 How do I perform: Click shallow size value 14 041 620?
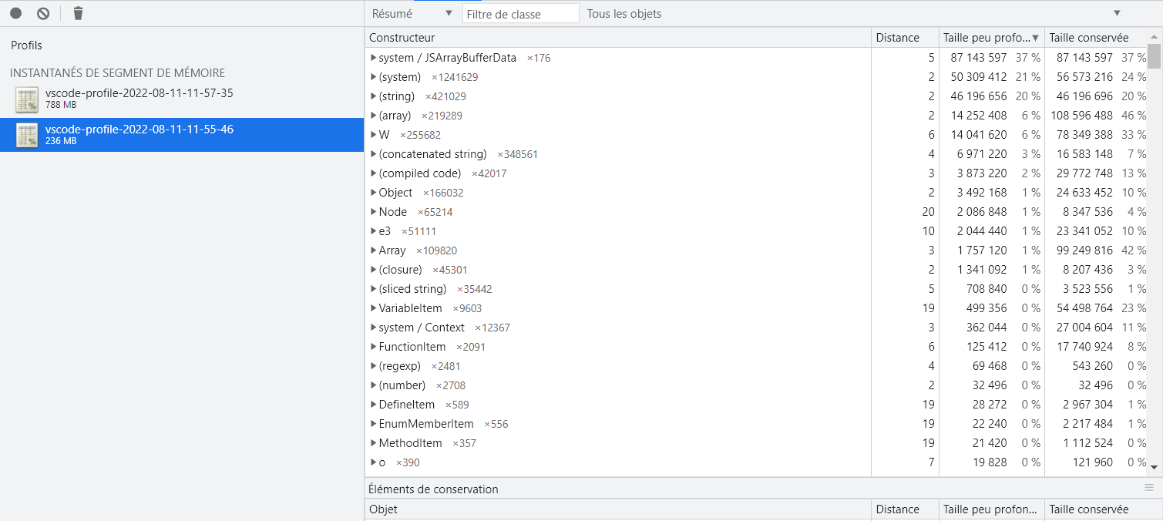[979, 135]
